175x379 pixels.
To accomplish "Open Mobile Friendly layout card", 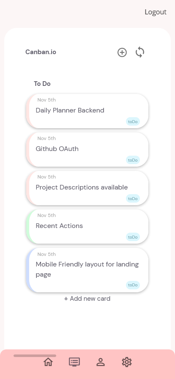I will click(x=87, y=270).
